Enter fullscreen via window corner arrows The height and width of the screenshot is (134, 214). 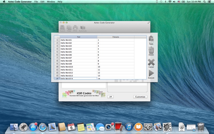coord(149,23)
